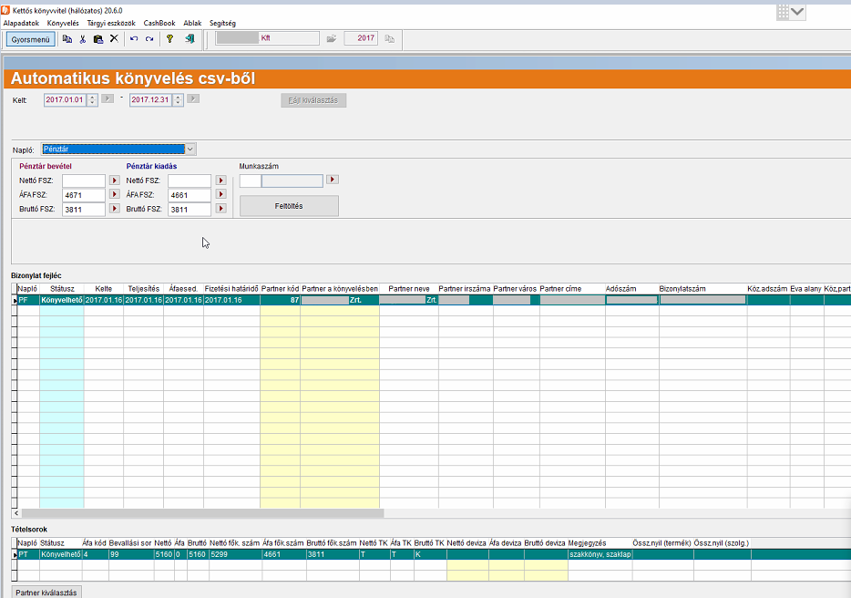The width and height of the screenshot is (851, 598).
Task: Click the Pénztár bevétel Nettó FSZ field
Action: point(83,180)
